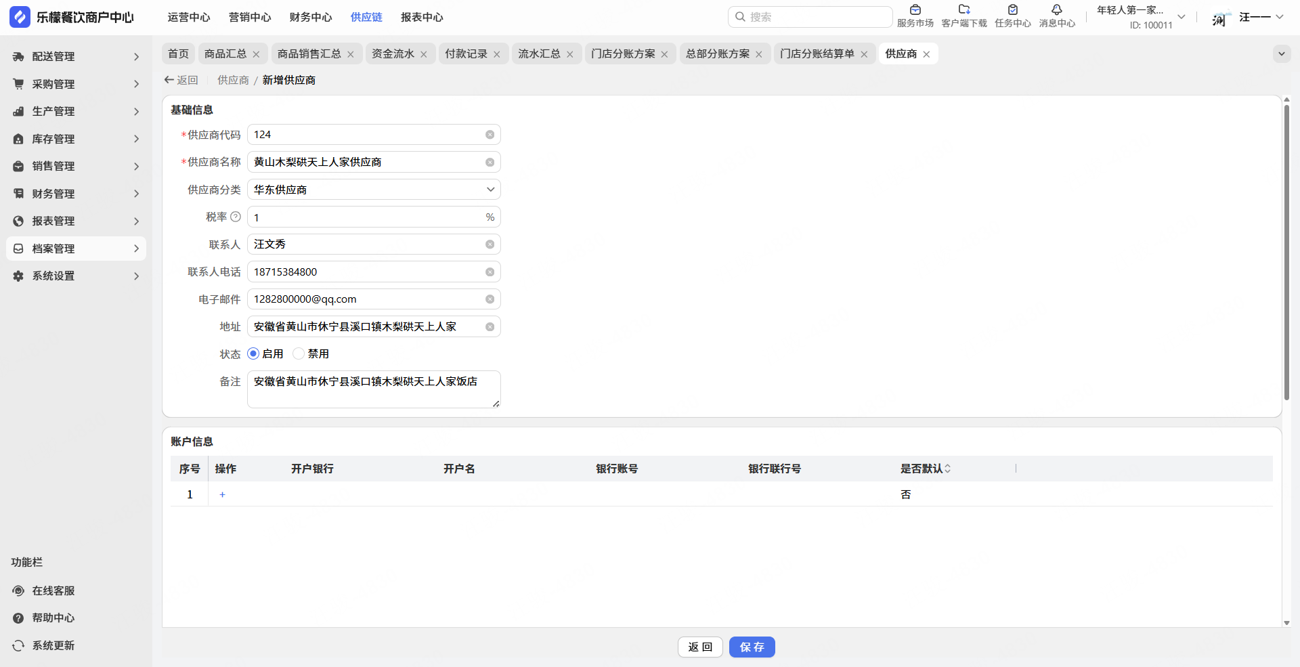Click the 乐檬餐饮商户中心 logo icon
Screen dimensions: 1300x667
click(20, 17)
